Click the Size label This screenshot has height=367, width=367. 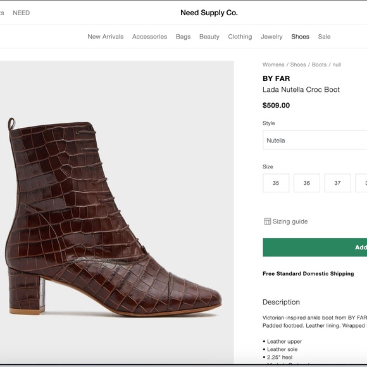(x=268, y=166)
